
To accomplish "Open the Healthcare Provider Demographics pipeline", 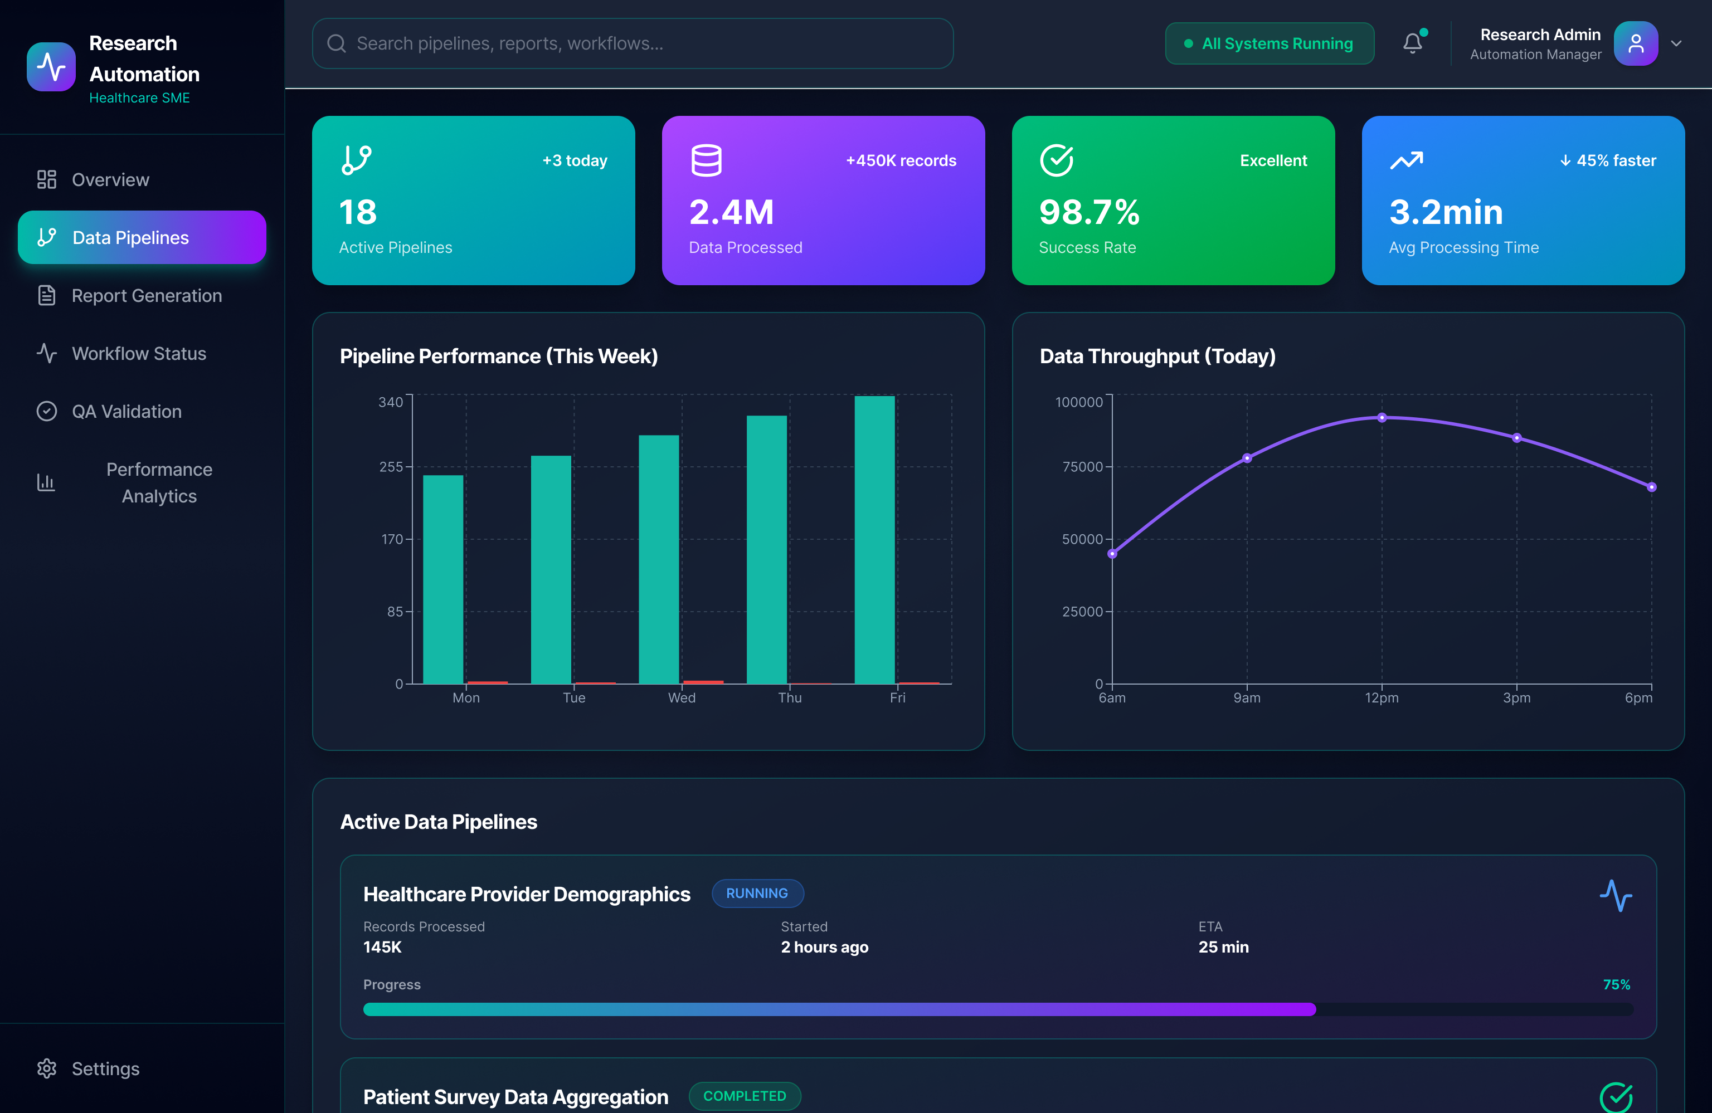I will click(527, 894).
